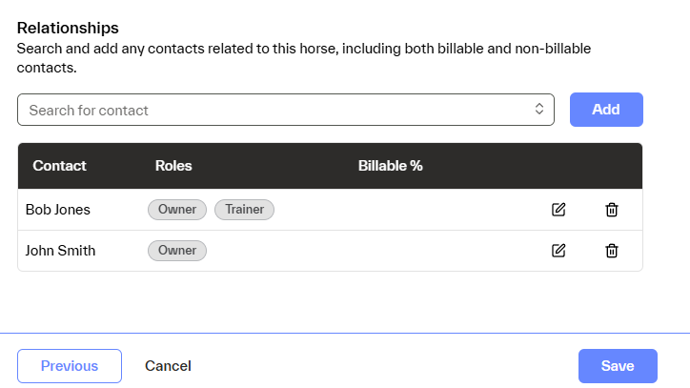The width and height of the screenshot is (690, 388).
Task: Select the Bob Jones contact name
Action: coord(57,210)
